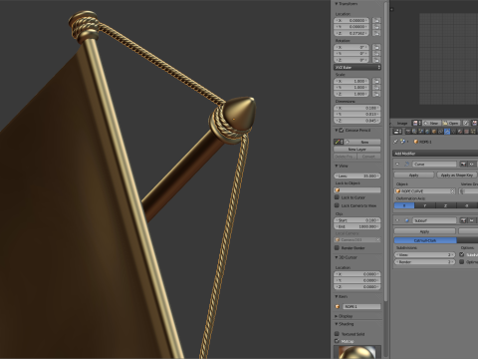Viewport: 478px width, 359px height.
Task: Click Apply as Shape Key
Action: click(x=457, y=175)
